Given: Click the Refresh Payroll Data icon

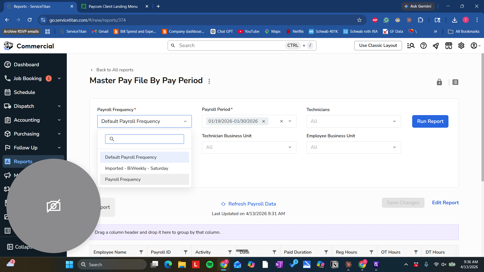Looking at the screenshot, I should click(223, 204).
